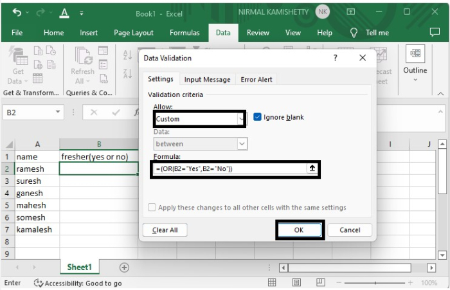Select column A header

(37, 144)
